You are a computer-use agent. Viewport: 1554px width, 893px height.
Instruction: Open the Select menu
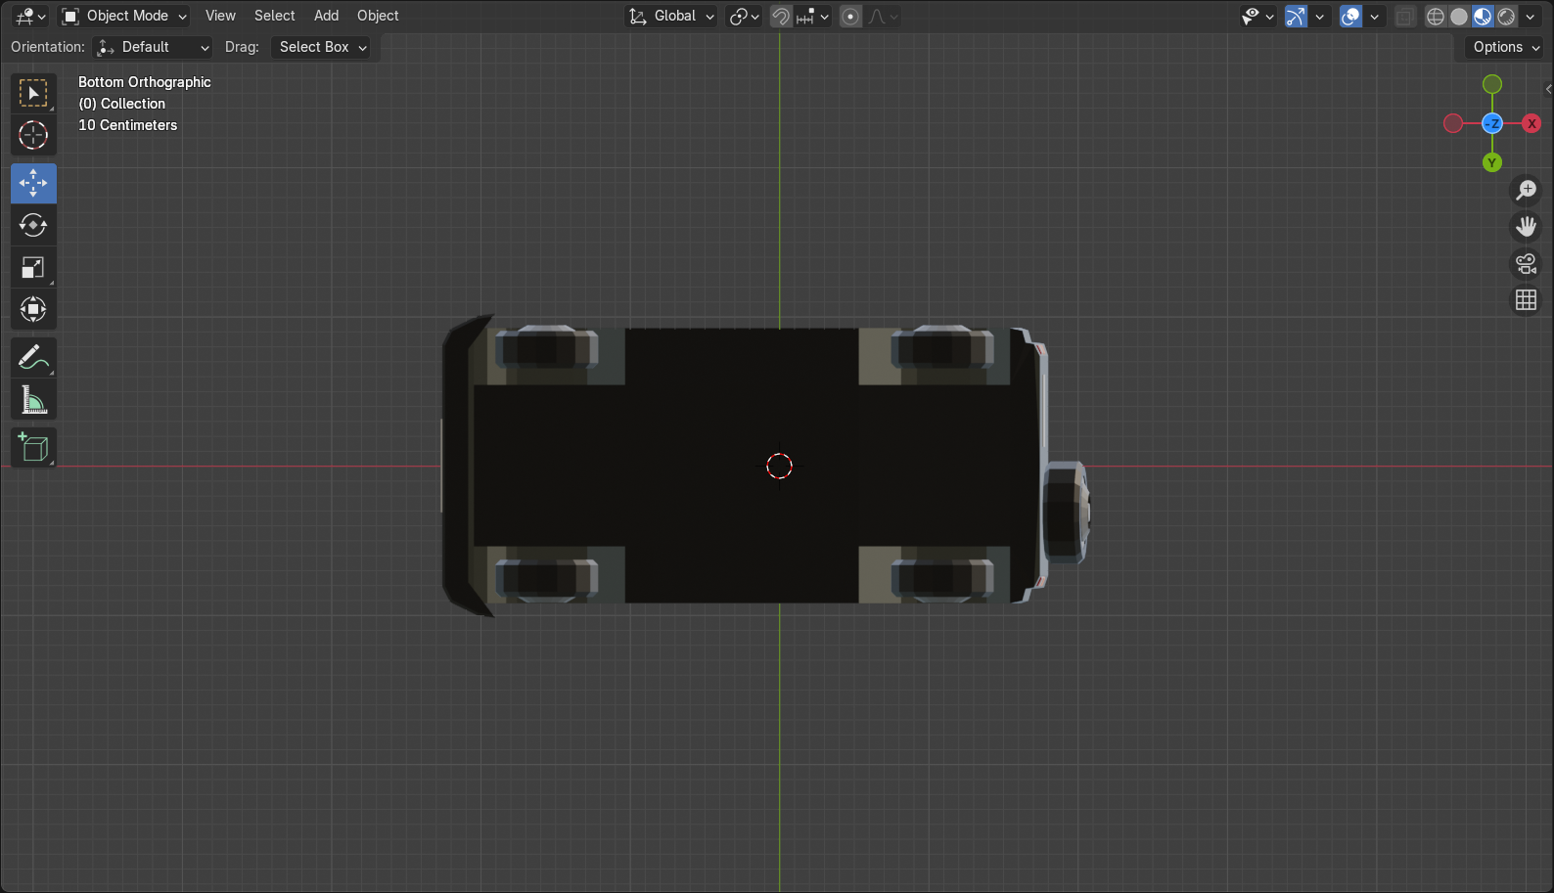(x=274, y=16)
